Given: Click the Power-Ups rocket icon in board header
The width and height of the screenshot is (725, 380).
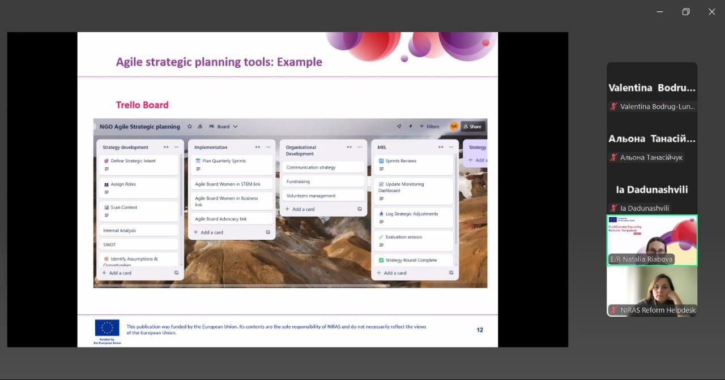Looking at the screenshot, I should (x=399, y=127).
